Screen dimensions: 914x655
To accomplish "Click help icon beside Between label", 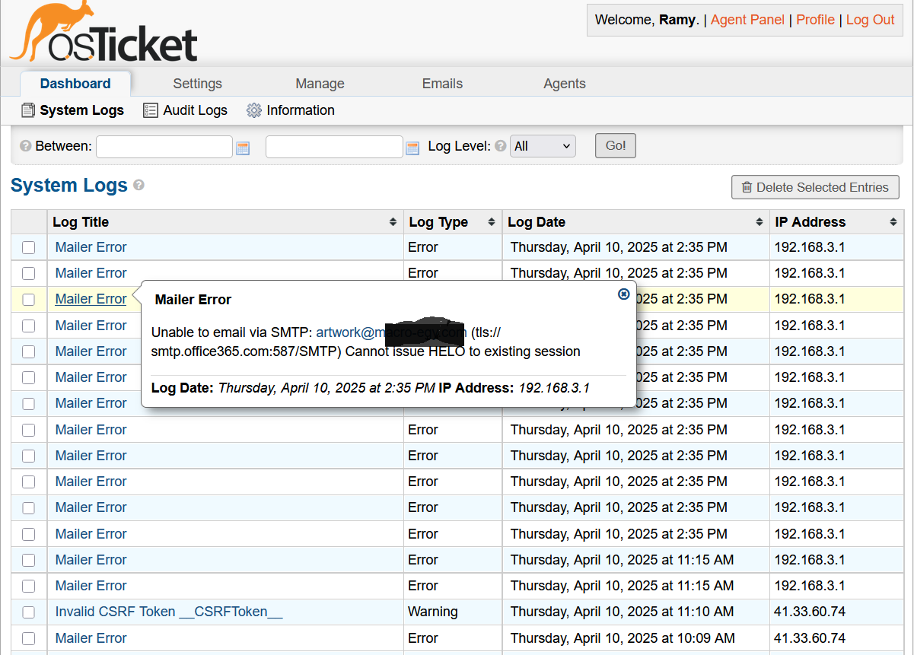I will coord(25,146).
